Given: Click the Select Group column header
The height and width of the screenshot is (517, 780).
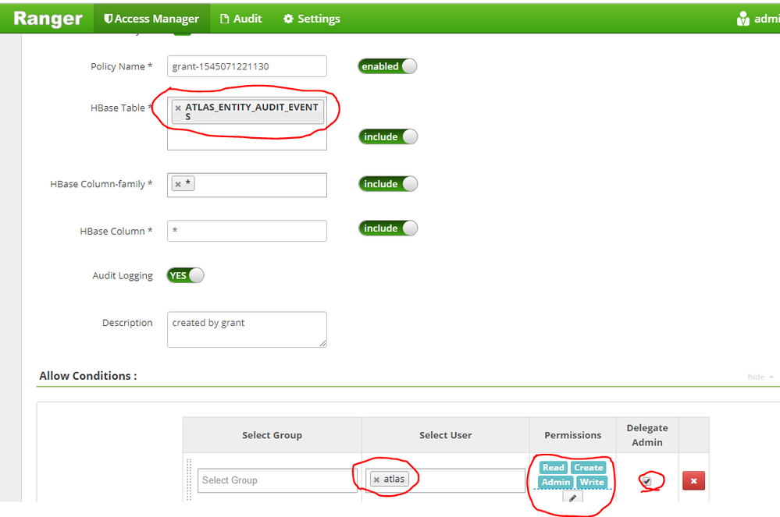Looking at the screenshot, I should tap(272, 435).
